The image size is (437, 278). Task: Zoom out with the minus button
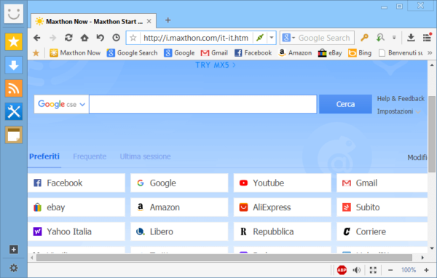tap(390, 270)
